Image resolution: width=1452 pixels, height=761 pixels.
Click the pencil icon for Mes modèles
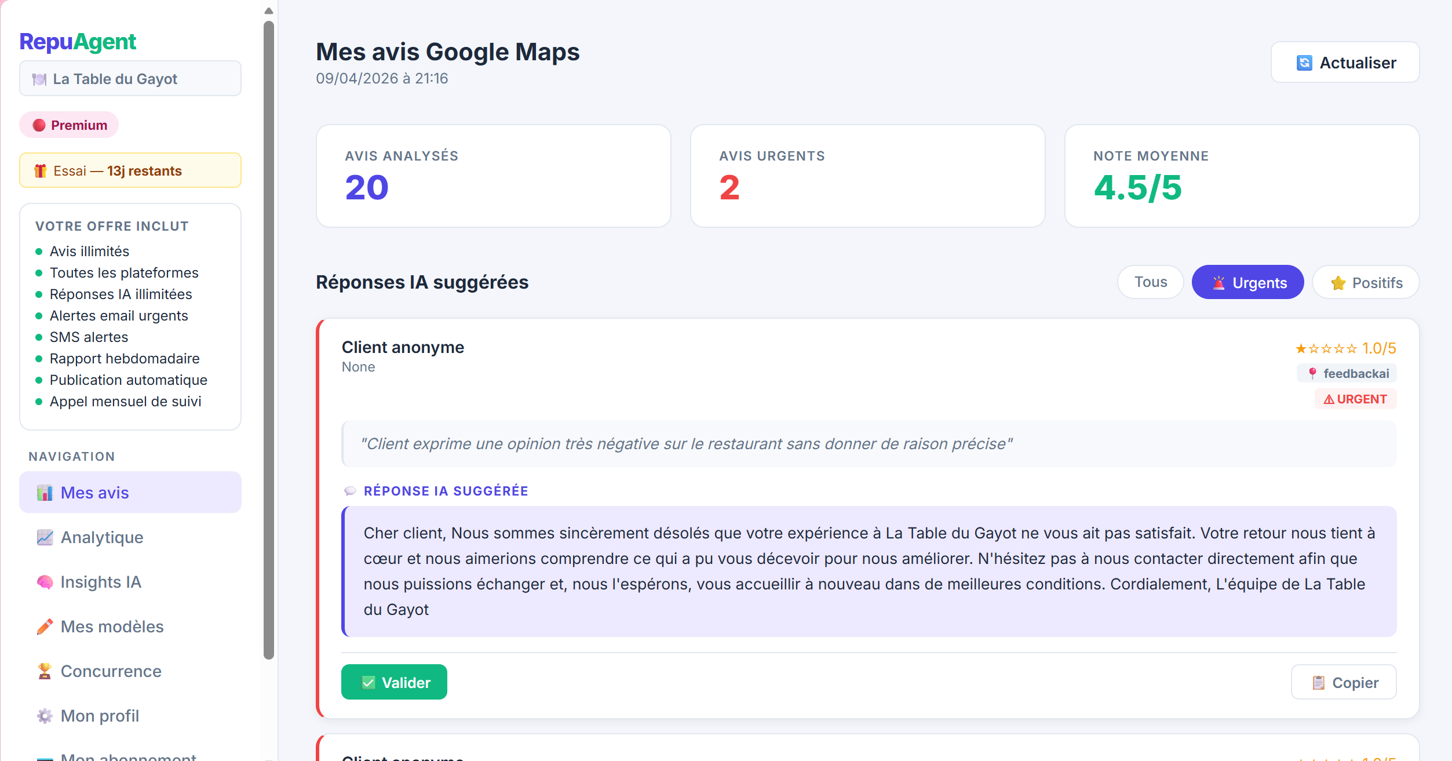pyautogui.click(x=45, y=627)
